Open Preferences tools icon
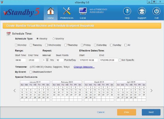The image size is (164, 119). coord(67,11)
